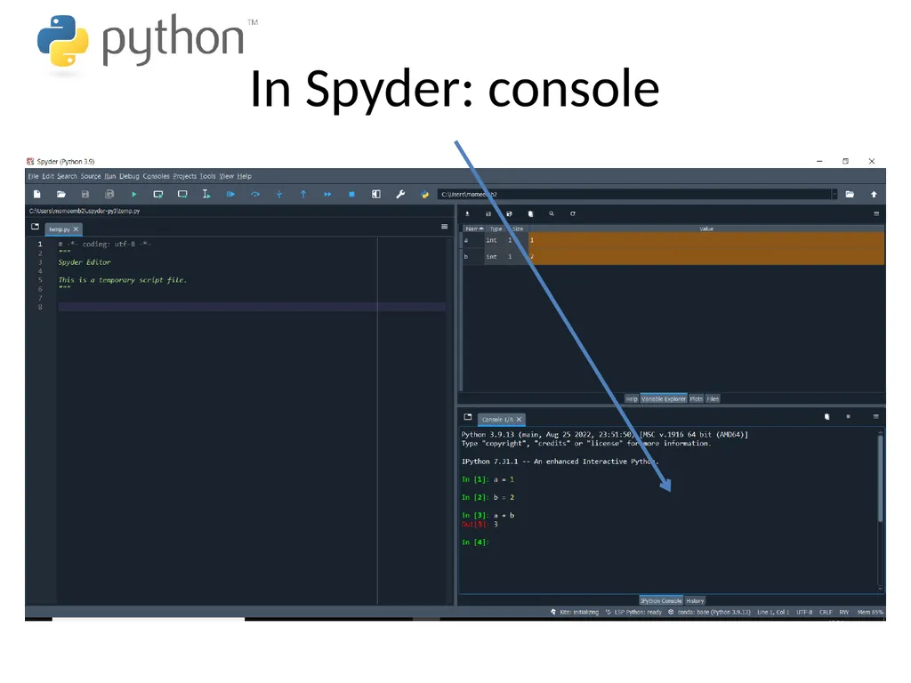Open the working directory path dropdown arrow
The width and height of the screenshot is (911, 683).
pos(834,195)
